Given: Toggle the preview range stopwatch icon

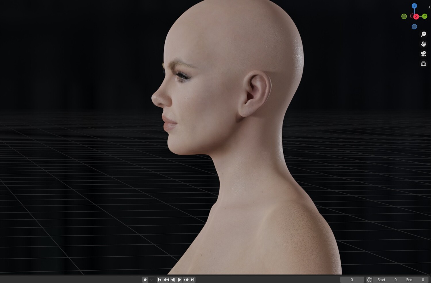Looking at the screenshot, I should [x=370, y=280].
